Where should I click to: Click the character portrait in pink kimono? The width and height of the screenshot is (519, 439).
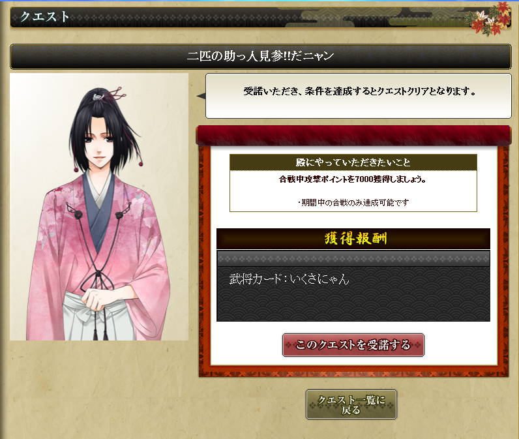point(99,207)
